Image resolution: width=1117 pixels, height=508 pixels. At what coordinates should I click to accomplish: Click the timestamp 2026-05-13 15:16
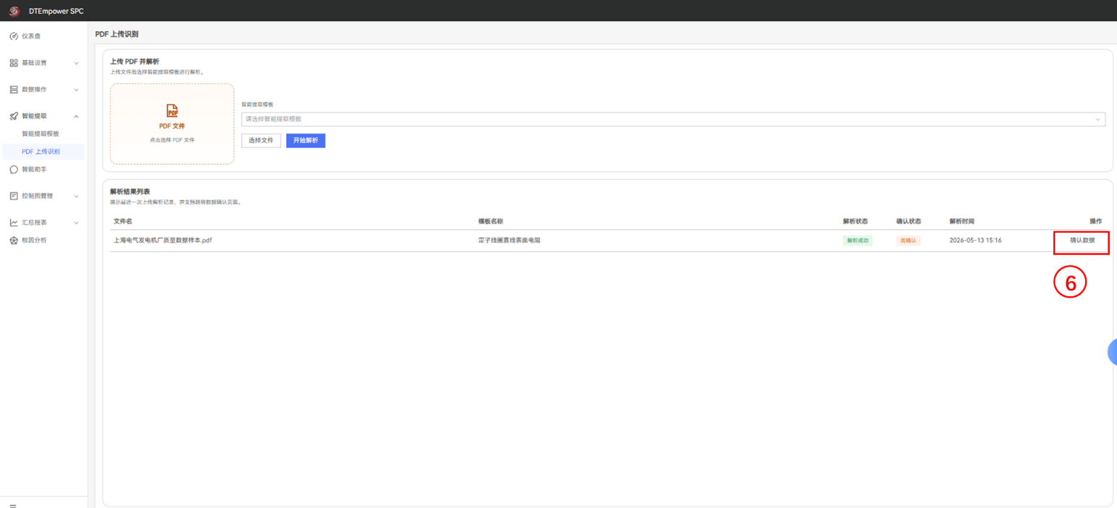coord(976,241)
